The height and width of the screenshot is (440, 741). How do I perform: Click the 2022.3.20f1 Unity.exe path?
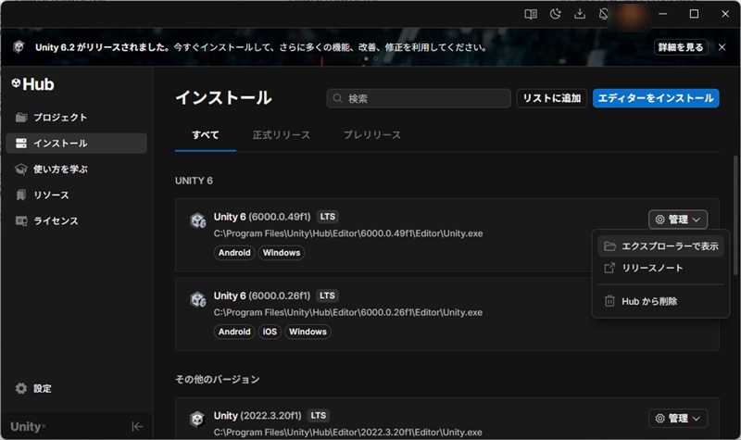348,433
